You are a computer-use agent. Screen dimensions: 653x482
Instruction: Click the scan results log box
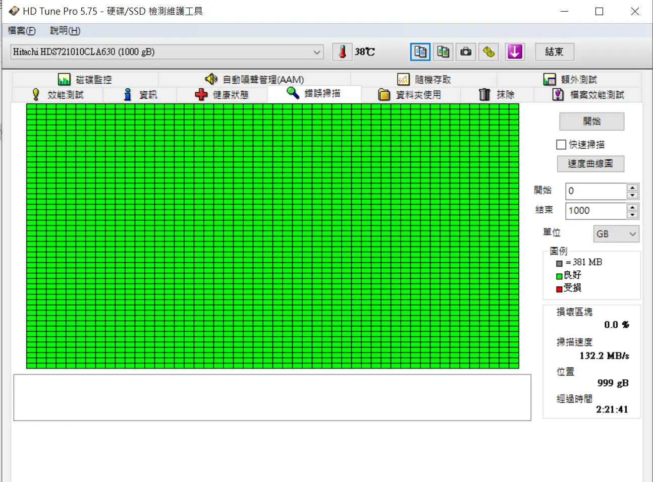(273, 397)
